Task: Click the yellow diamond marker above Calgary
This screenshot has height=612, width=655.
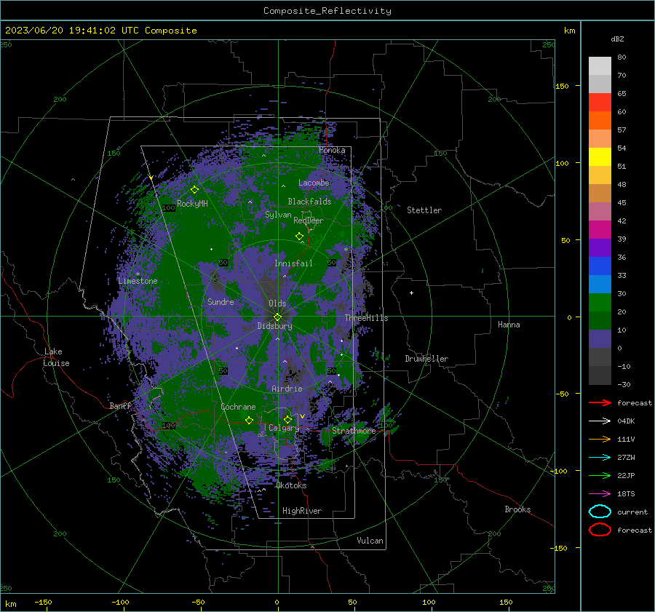Action: pyautogui.click(x=287, y=419)
